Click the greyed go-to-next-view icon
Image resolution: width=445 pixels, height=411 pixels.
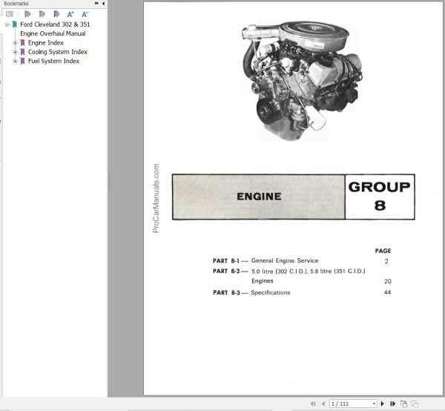coord(415,404)
